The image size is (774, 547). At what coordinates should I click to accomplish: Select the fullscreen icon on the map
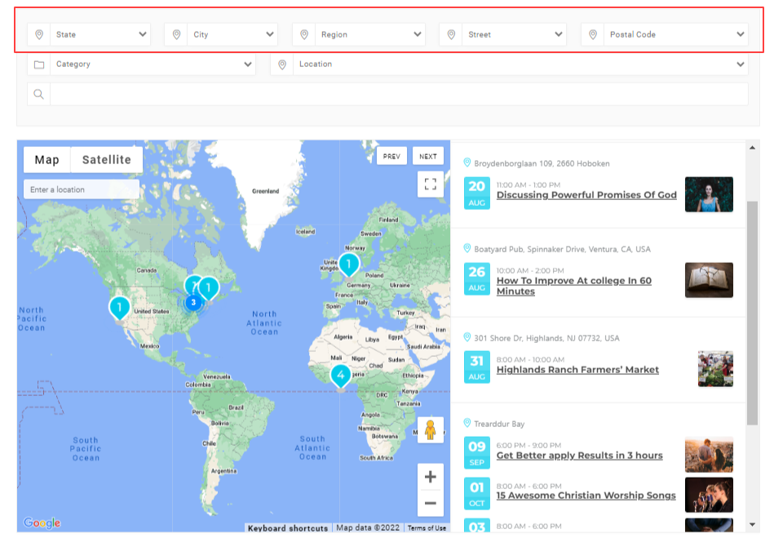tap(430, 185)
